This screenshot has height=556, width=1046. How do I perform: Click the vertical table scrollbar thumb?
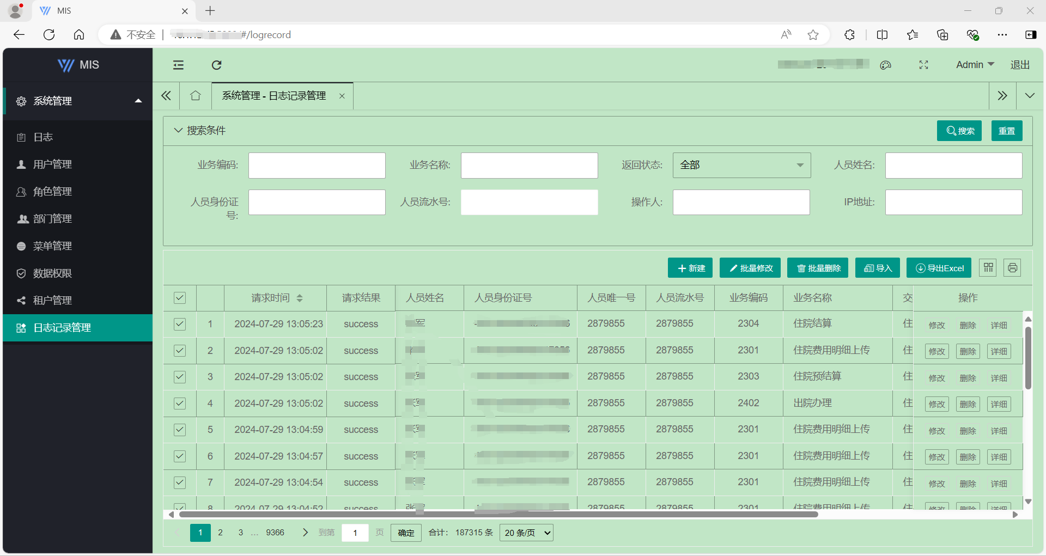1028,357
